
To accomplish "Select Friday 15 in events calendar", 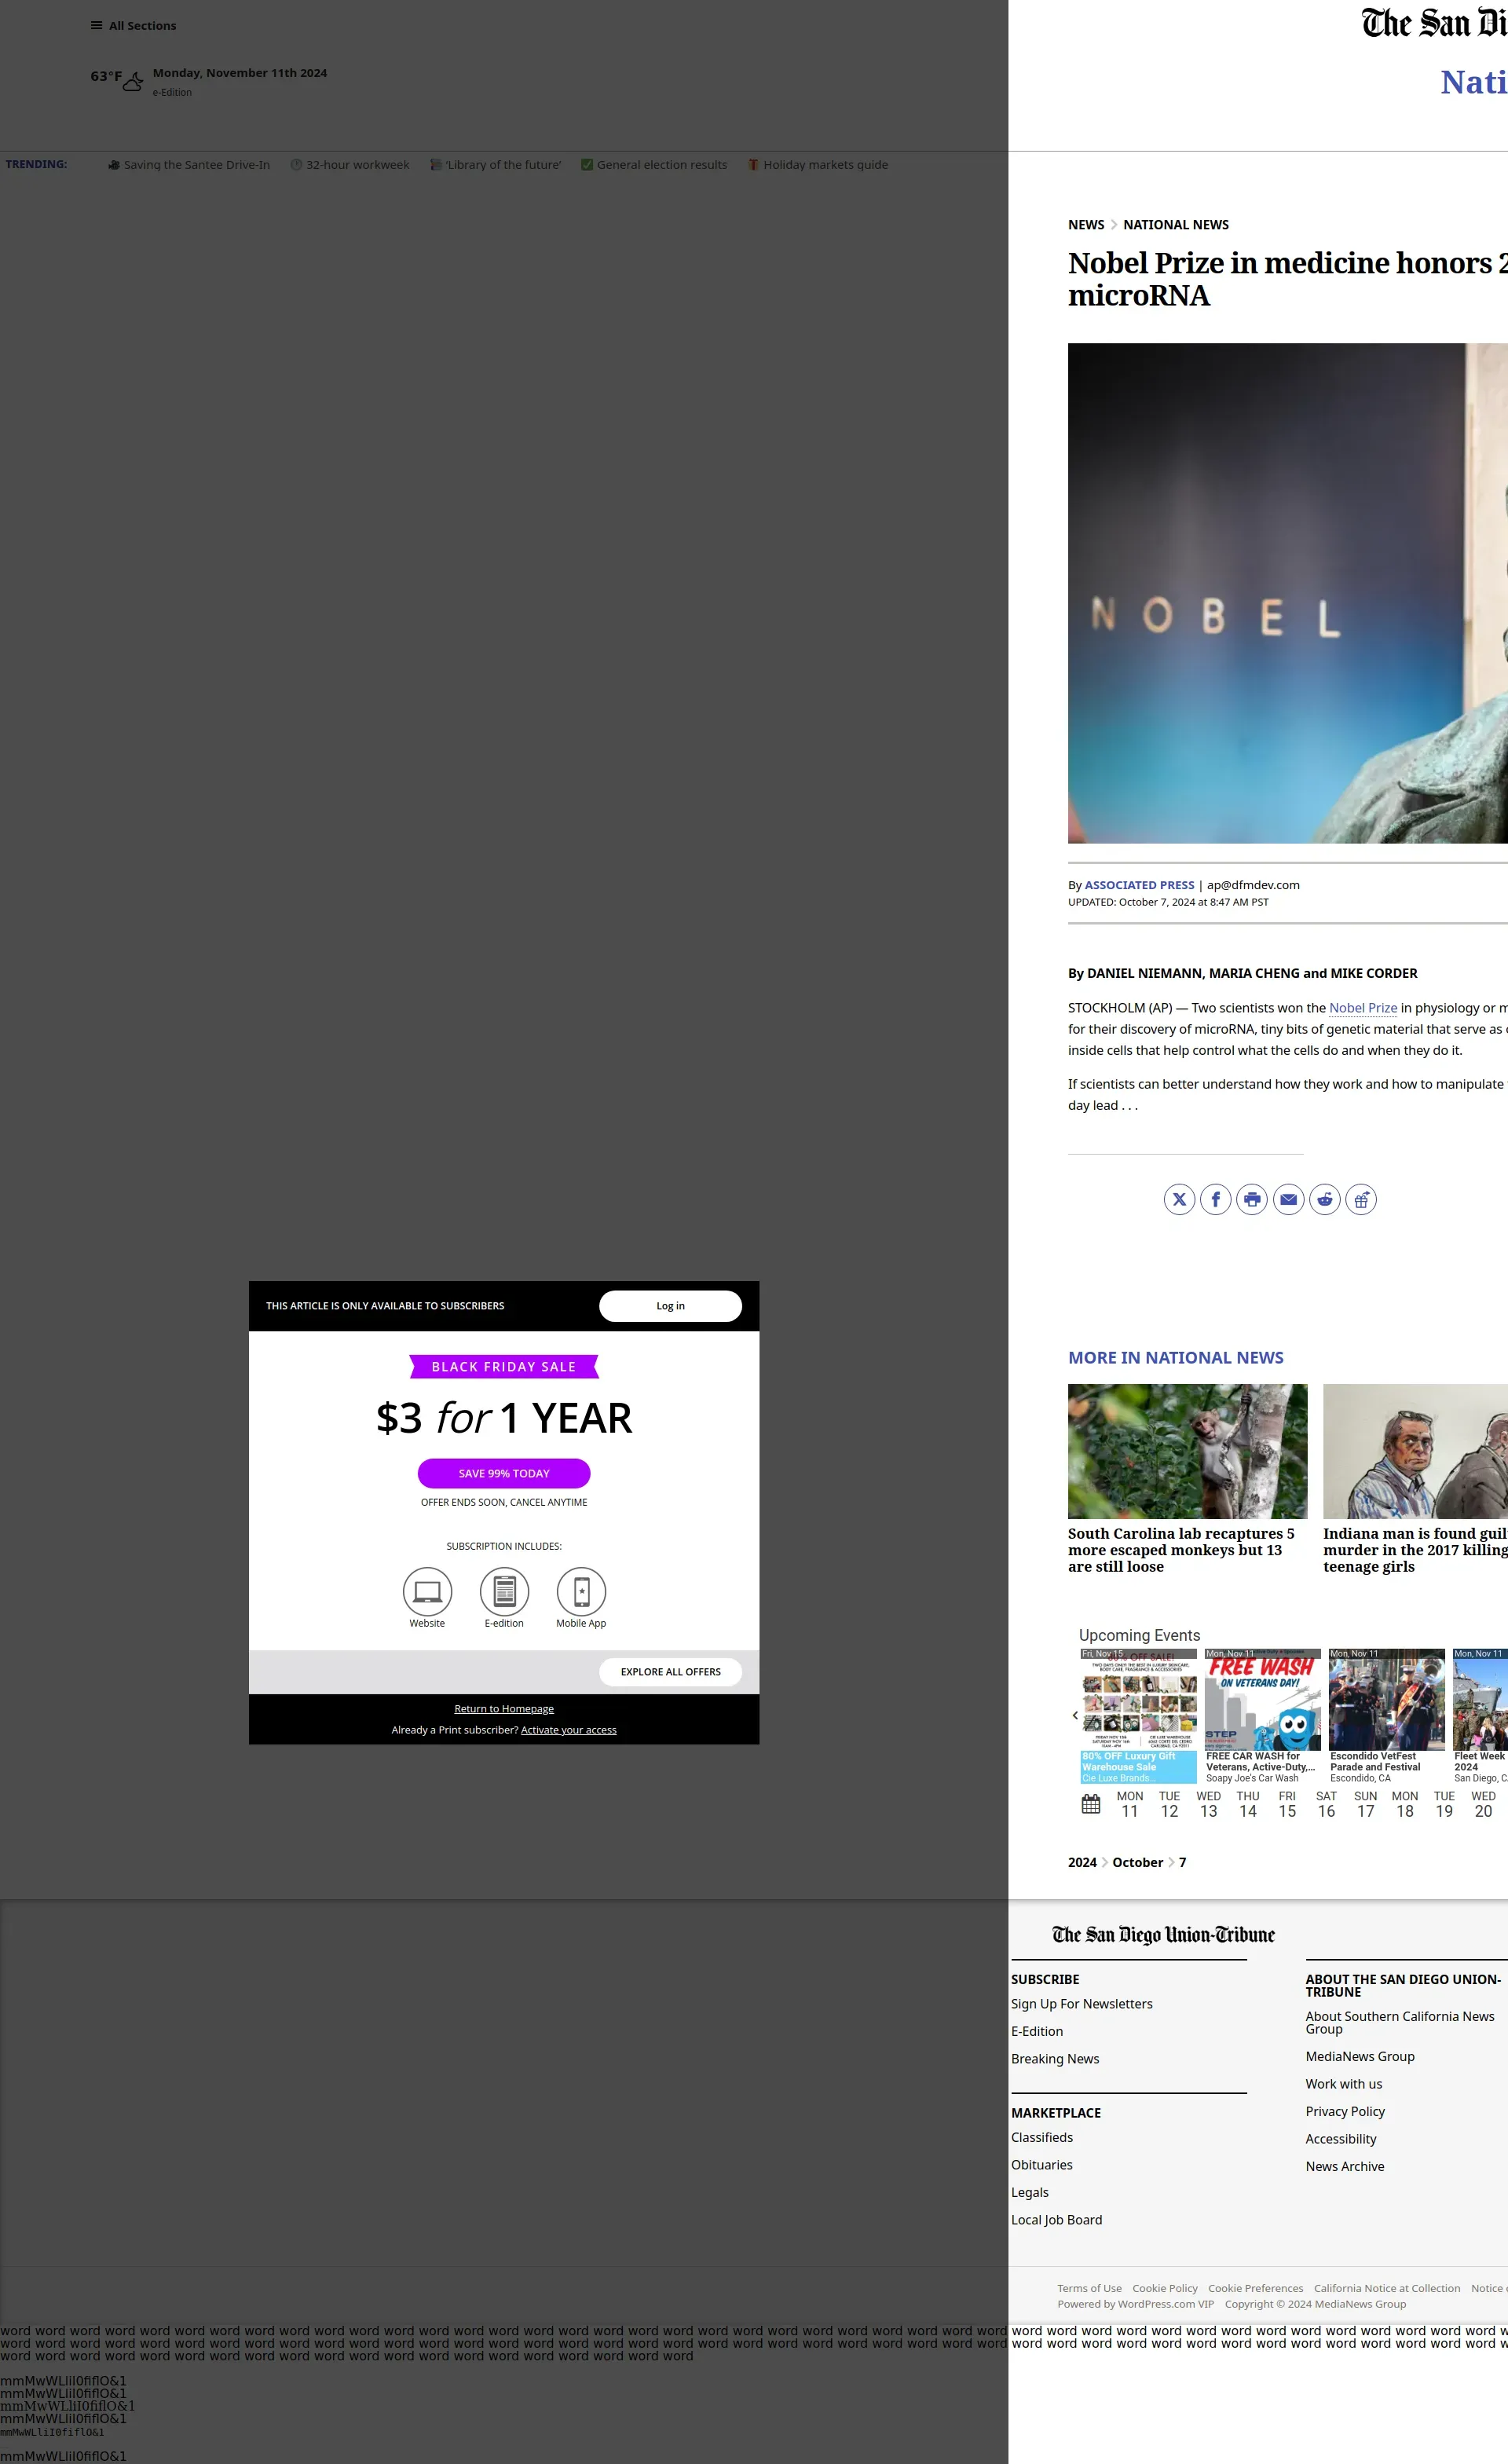I will [x=1287, y=1804].
